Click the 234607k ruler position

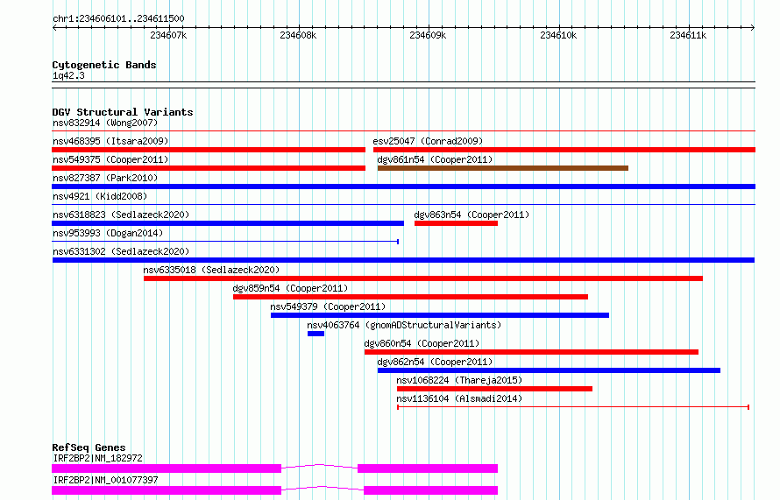point(168,35)
